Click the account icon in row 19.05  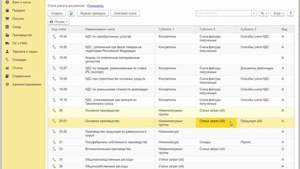tap(54, 47)
